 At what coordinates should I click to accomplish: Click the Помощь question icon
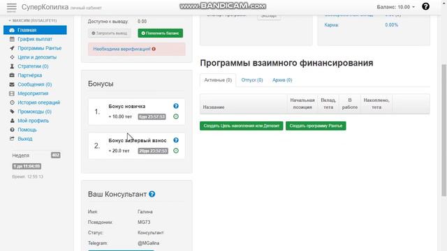(12, 130)
